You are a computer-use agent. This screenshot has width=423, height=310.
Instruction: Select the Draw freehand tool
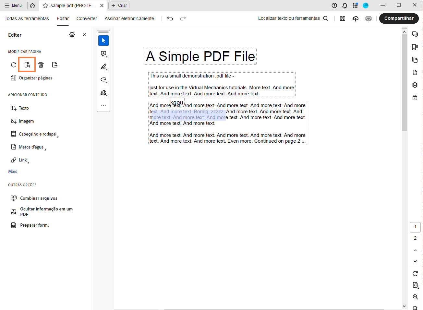click(x=103, y=79)
